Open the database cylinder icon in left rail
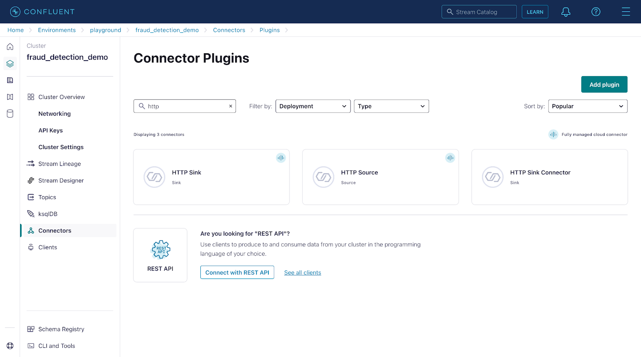 coord(10,114)
